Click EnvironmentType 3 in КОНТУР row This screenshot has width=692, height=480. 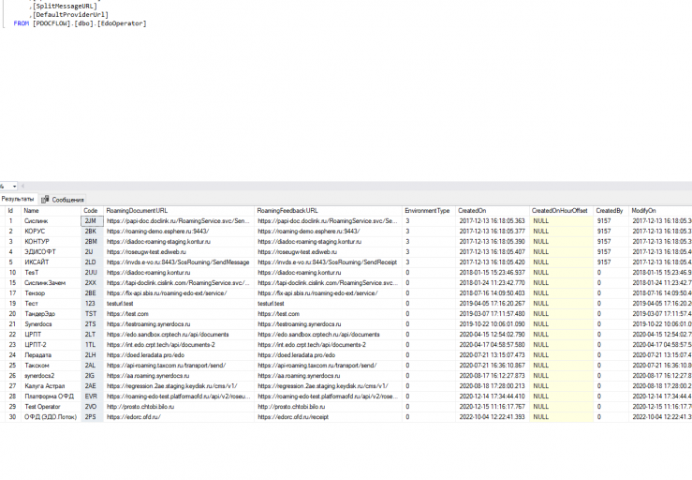click(429, 242)
